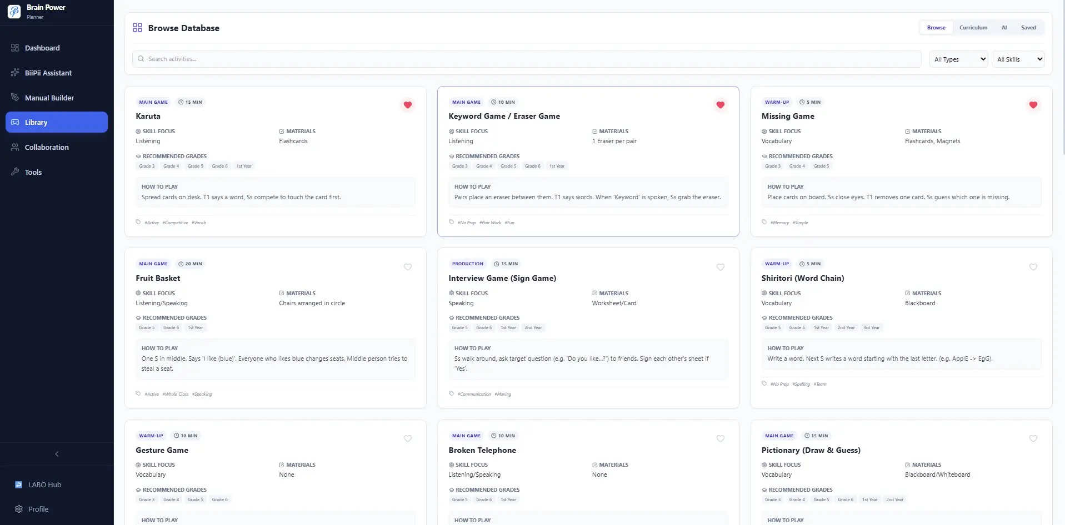Favorite Fruit Basket heart
Image resolution: width=1065 pixels, height=525 pixels.
click(408, 267)
